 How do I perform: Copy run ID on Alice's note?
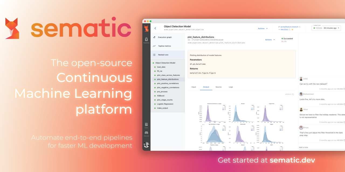[x=344, y=122]
